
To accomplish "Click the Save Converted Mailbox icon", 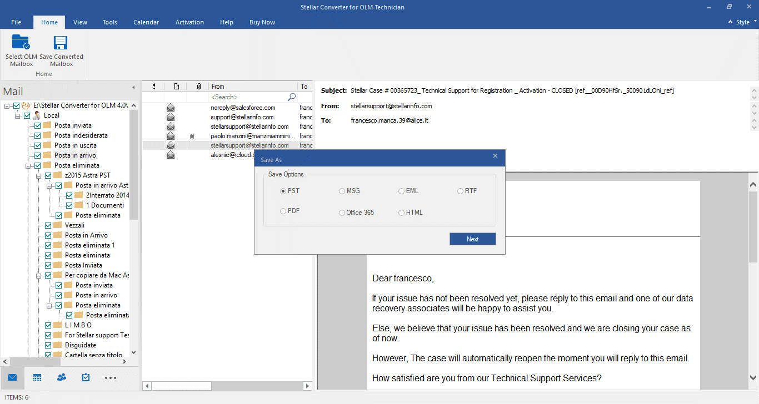I will 61,43.
